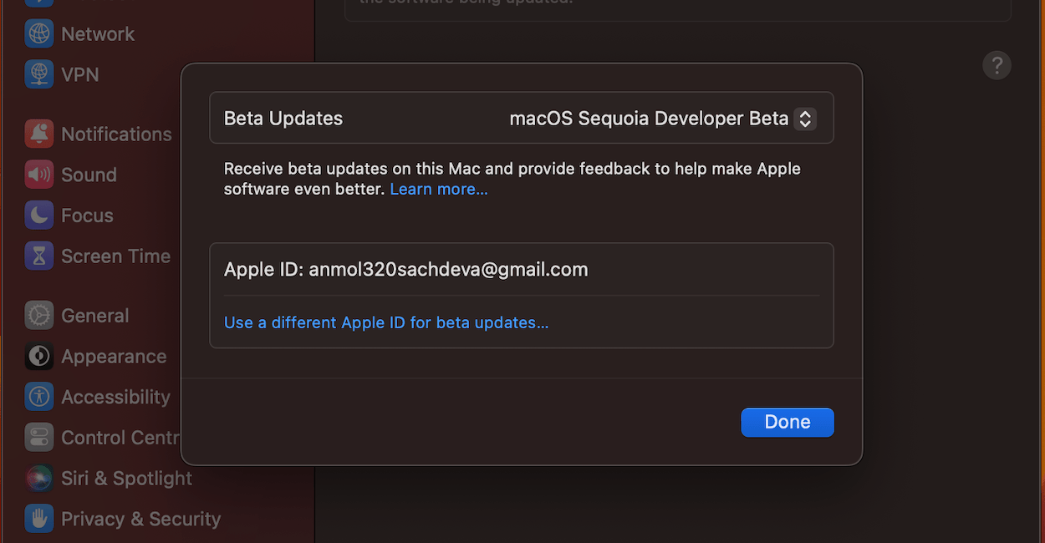Click the macOS Sequoia Developer Beta chevrons
The width and height of the screenshot is (1045, 543).
pyautogui.click(x=804, y=118)
